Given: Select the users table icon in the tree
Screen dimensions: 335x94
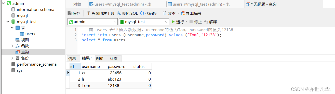Looking at the screenshot, I should click(x=22, y=34).
